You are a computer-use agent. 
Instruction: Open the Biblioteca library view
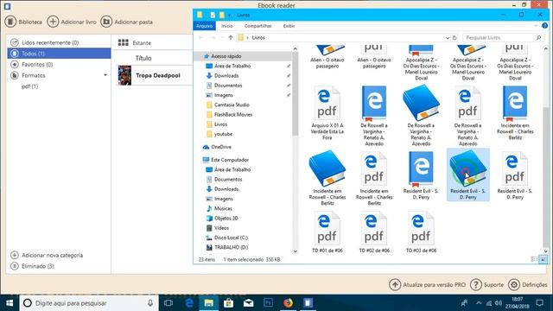pyautogui.click(x=23, y=22)
